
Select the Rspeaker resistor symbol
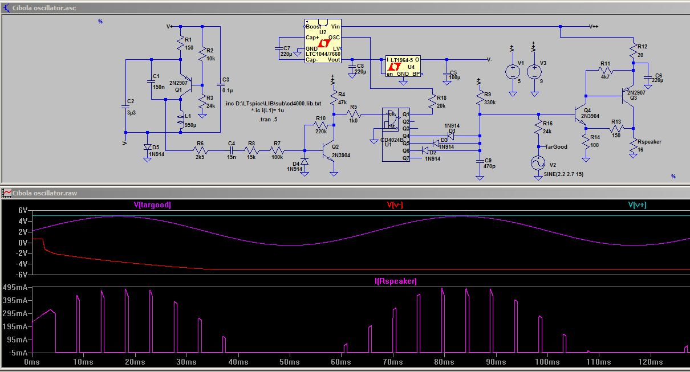[x=633, y=149]
